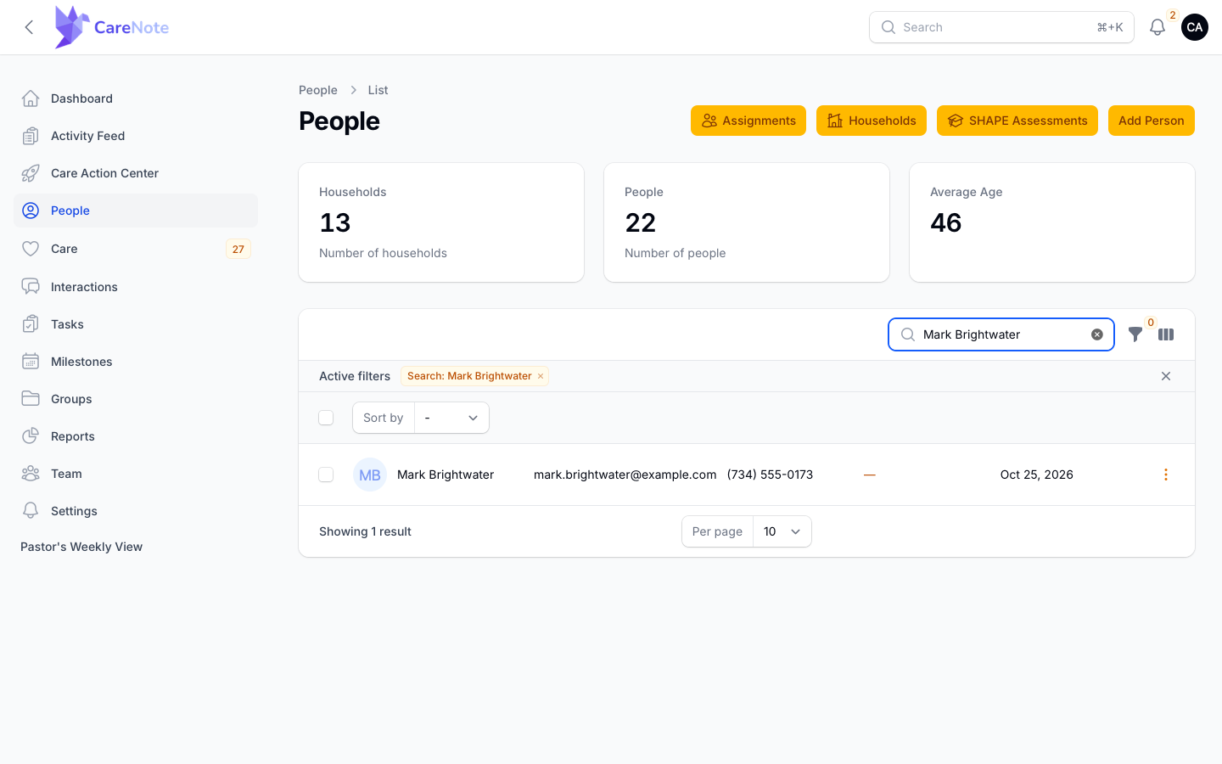Open Pastor's Weekly View
Screen dimensions: 1222x764
tap(81, 547)
